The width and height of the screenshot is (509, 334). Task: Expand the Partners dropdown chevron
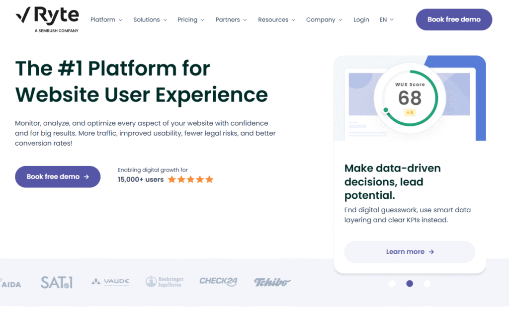[245, 20]
